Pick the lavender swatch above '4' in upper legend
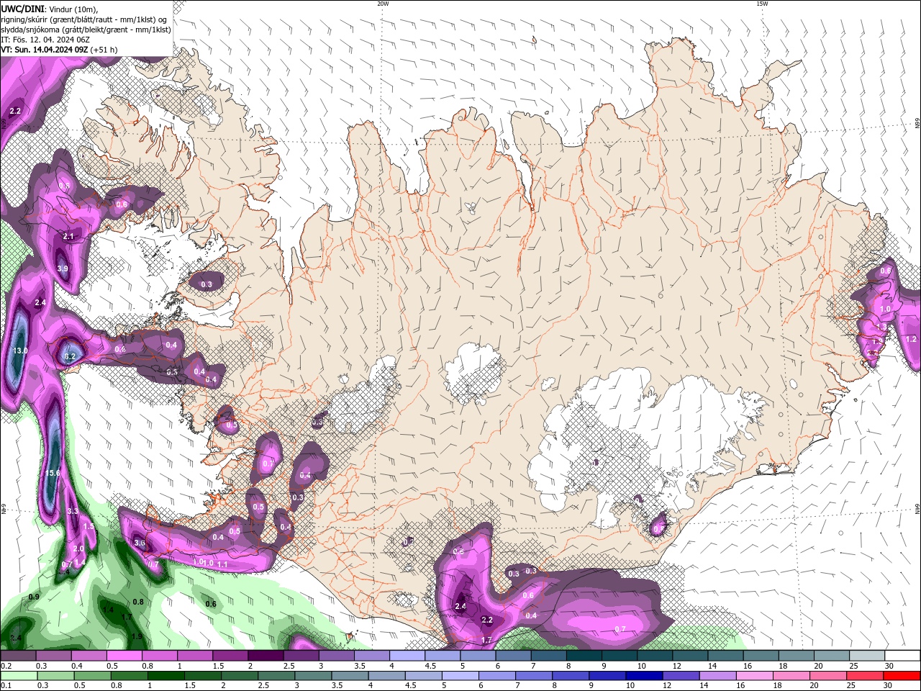The width and height of the screenshot is (921, 691). (x=407, y=656)
